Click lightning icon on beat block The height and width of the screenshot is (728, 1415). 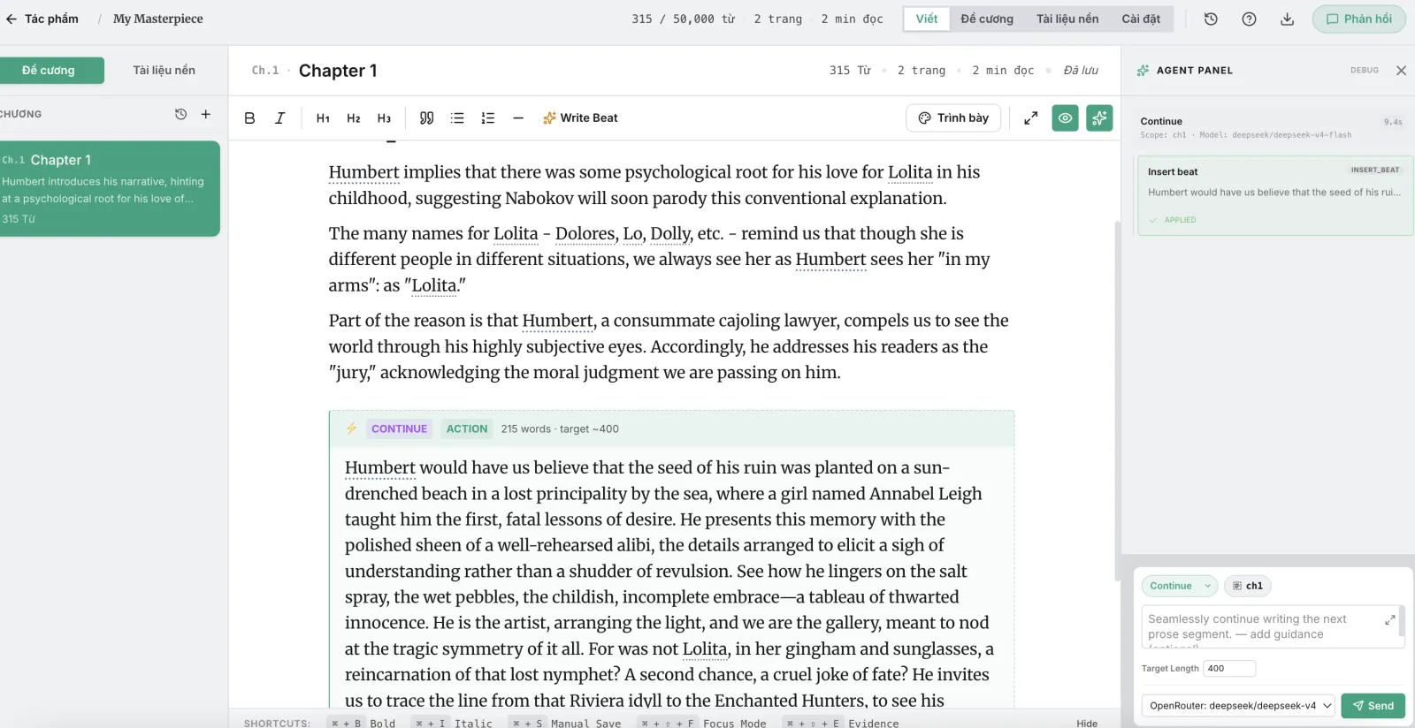click(x=351, y=428)
